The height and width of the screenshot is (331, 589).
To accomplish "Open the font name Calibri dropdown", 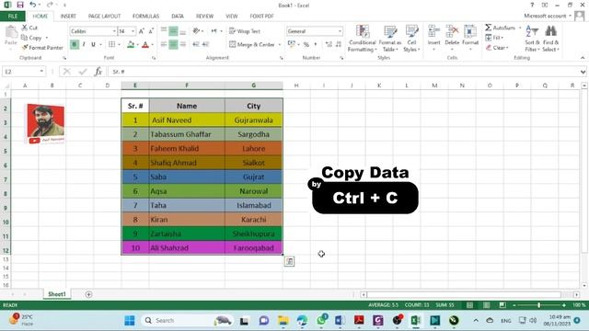I will [x=114, y=31].
